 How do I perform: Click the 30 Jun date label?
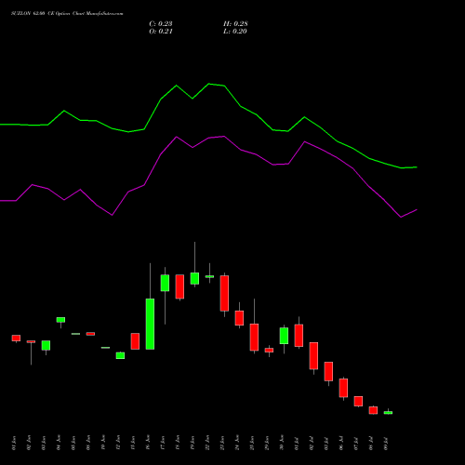click(x=282, y=443)
